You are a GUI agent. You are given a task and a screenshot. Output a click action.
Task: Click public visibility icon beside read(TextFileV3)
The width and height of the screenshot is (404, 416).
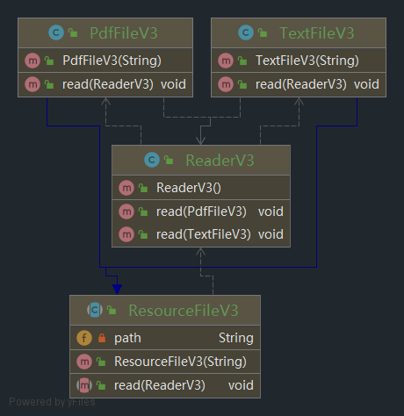click(x=143, y=234)
